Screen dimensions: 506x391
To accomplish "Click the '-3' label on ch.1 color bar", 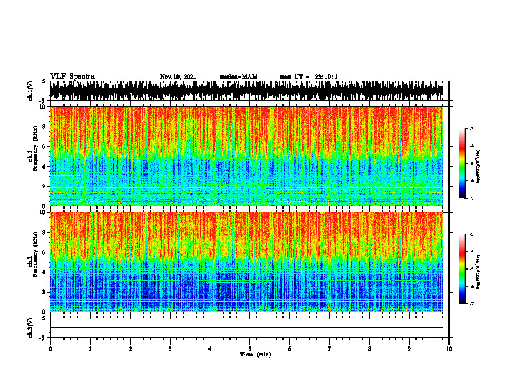I will click(471, 128).
